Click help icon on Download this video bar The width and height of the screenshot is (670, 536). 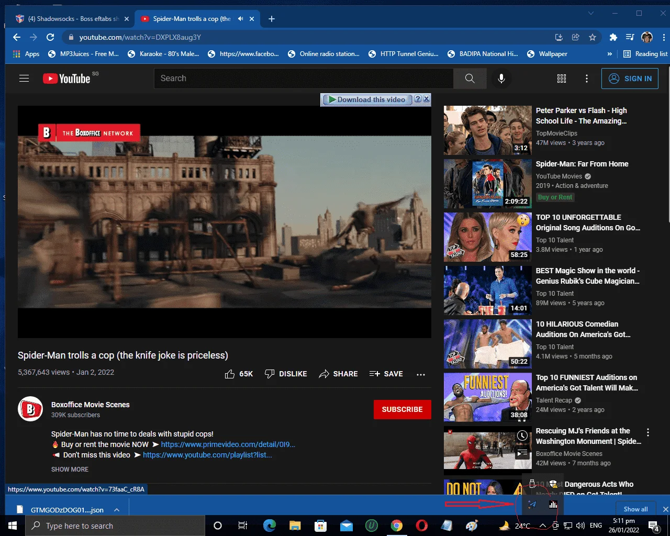[418, 99]
